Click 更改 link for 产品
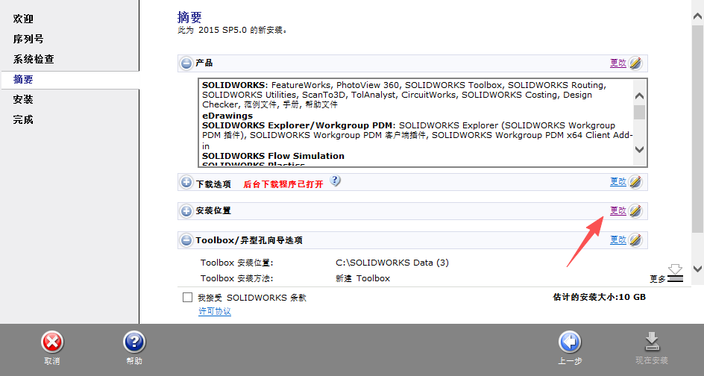 [x=617, y=63]
